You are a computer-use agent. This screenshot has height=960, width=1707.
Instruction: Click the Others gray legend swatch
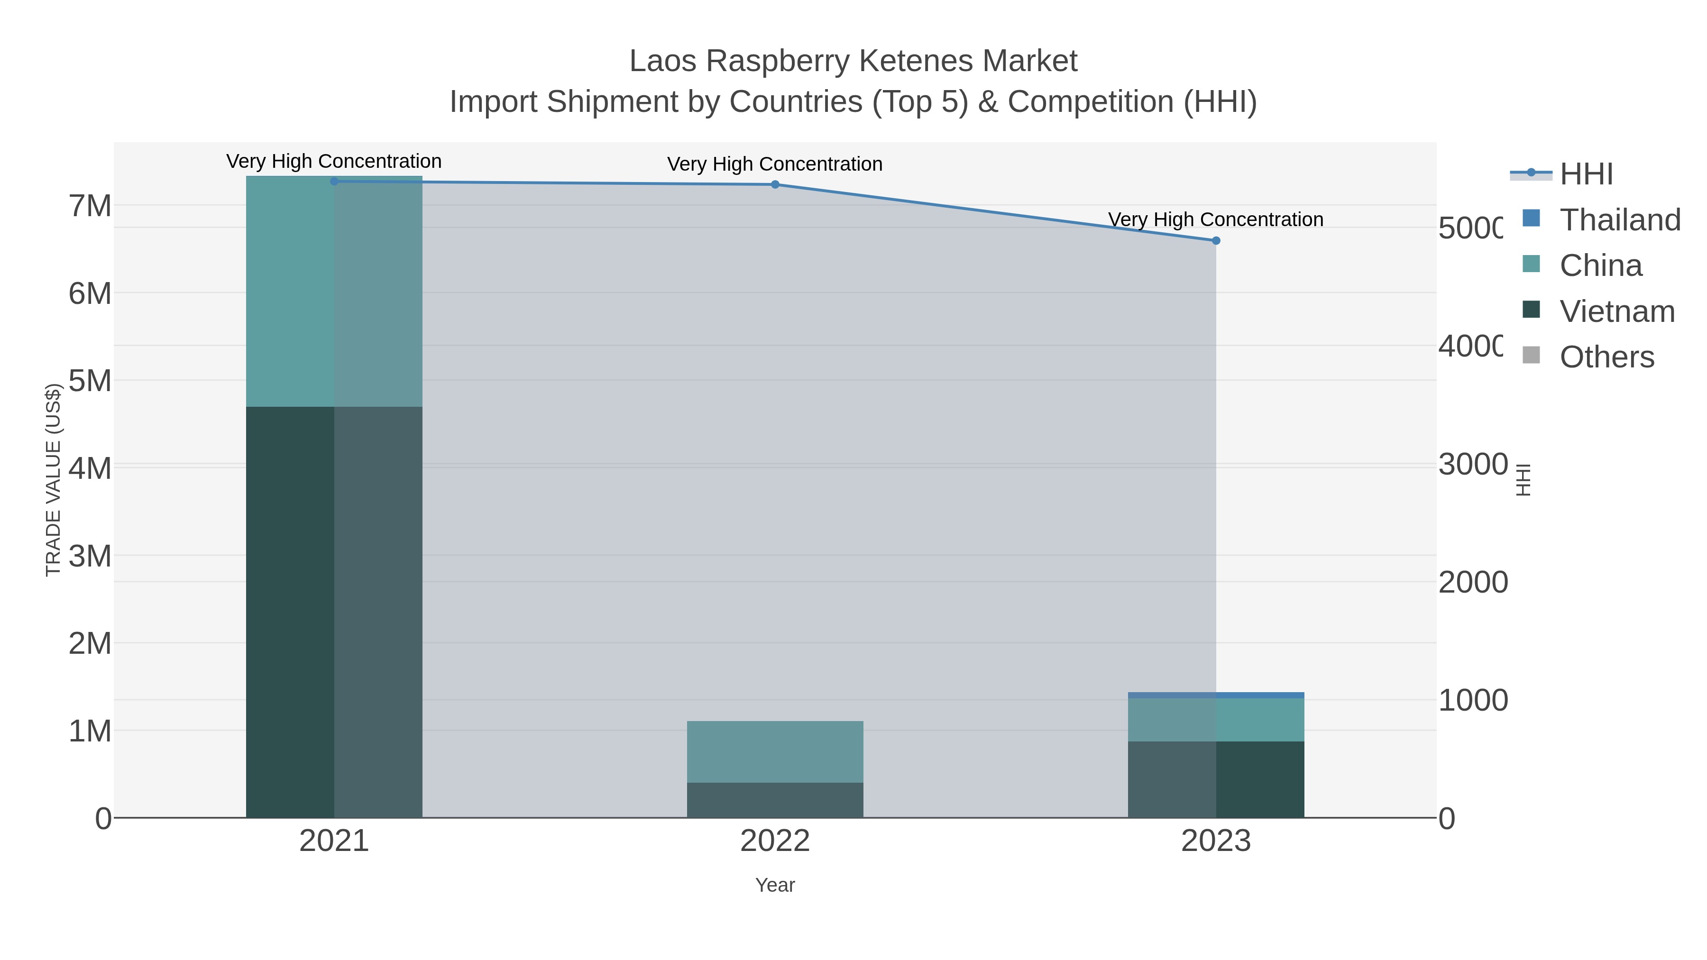coord(1532,355)
